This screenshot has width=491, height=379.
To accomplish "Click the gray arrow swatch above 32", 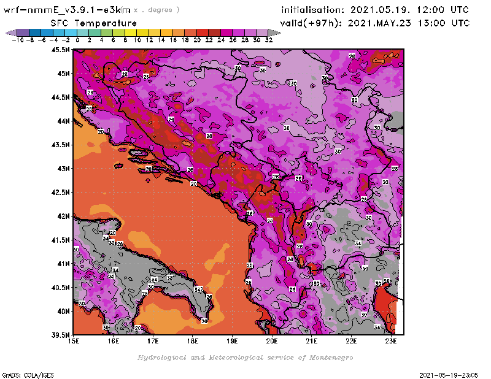I will click(x=274, y=33).
